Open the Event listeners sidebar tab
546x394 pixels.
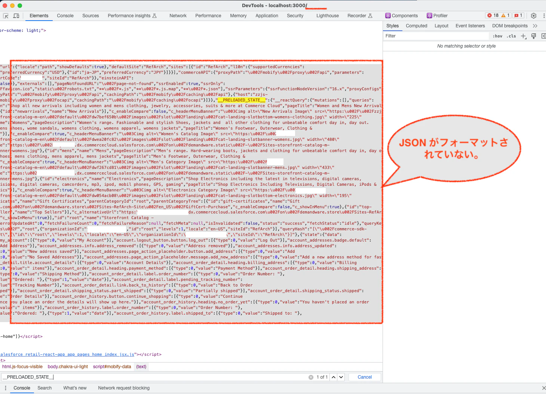pyautogui.click(x=470, y=26)
